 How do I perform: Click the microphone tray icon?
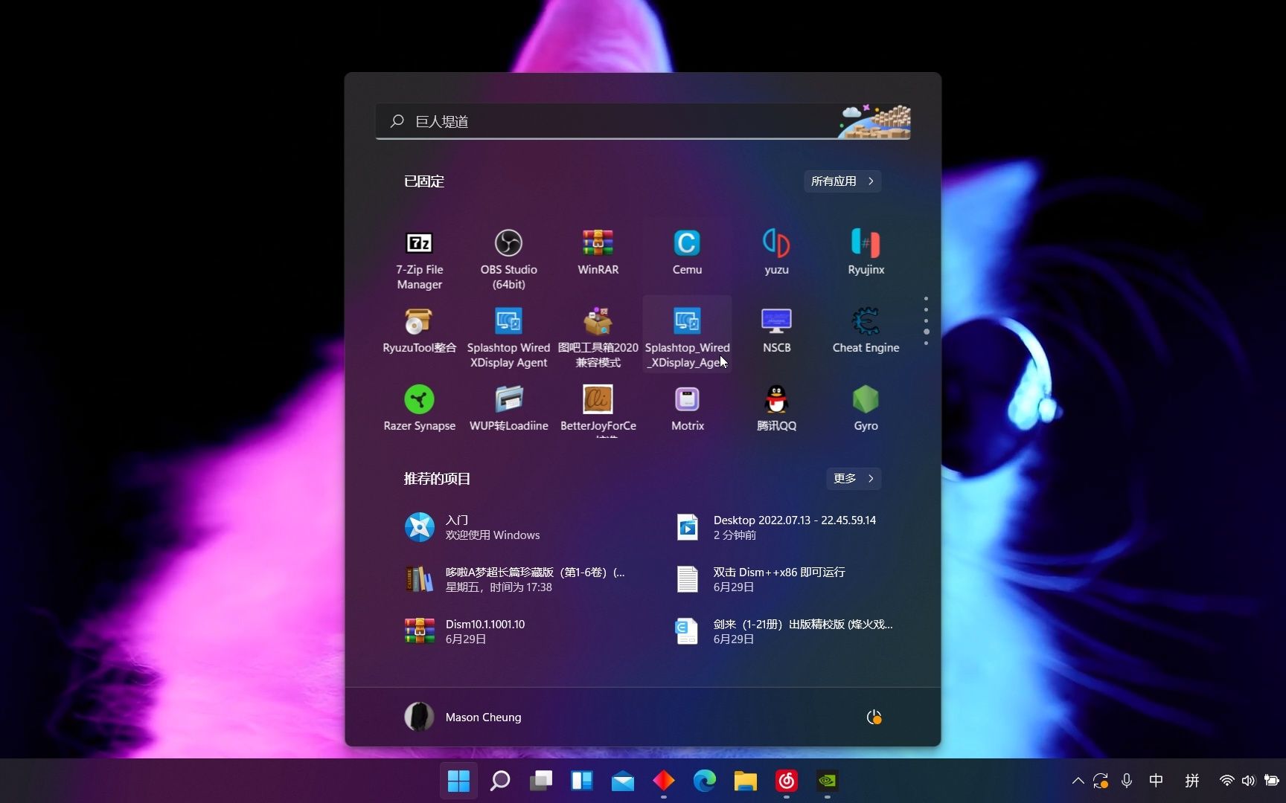tap(1127, 781)
